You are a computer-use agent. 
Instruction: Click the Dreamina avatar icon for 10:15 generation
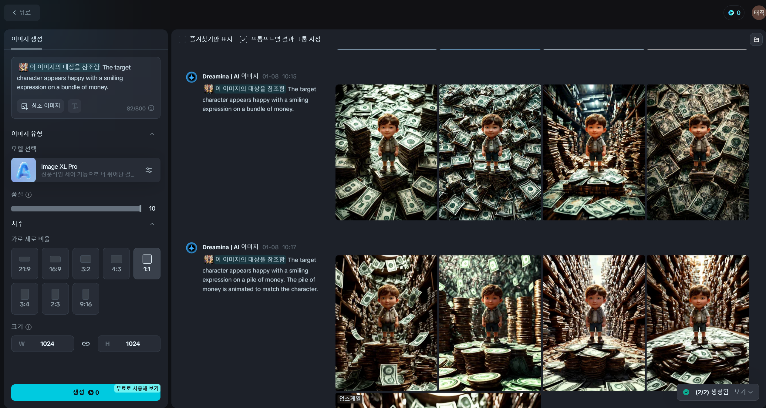[x=191, y=77]
